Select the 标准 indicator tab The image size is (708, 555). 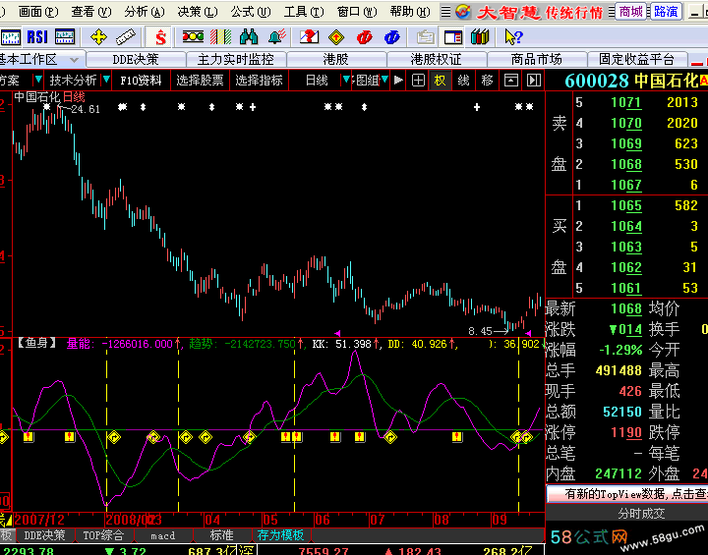(221, 535)
